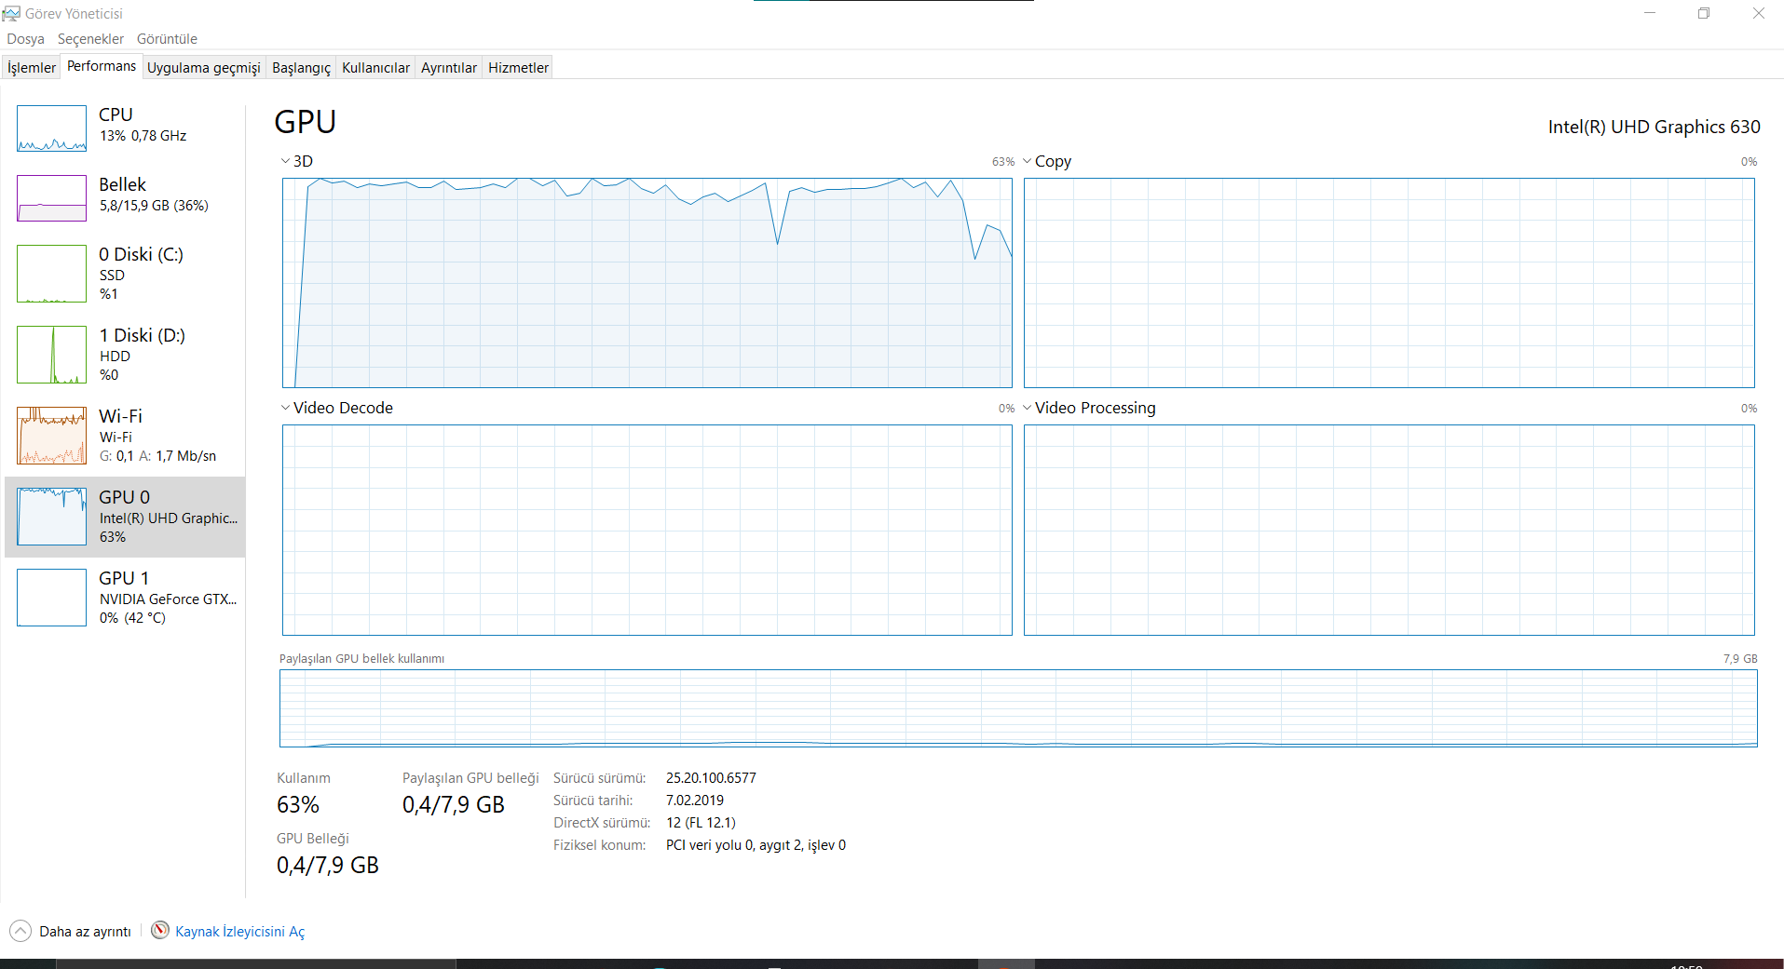Select GPU 1 NVIDIA GeForce GTX entry
This screenshot has width=1784, height=969.
125,598
